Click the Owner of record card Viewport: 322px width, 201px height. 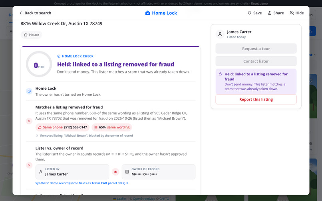tap(159, 171)
